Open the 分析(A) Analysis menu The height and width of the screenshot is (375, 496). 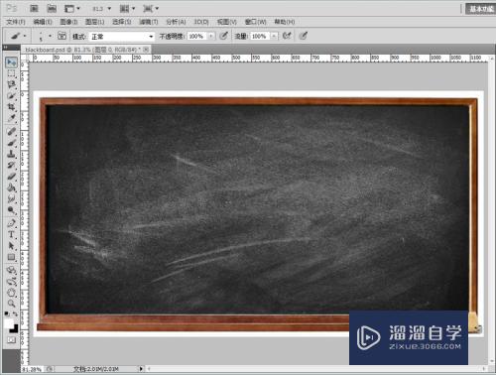176,22
